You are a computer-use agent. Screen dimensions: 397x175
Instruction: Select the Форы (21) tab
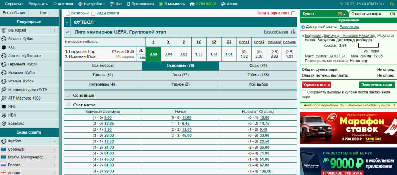point(258,65)
